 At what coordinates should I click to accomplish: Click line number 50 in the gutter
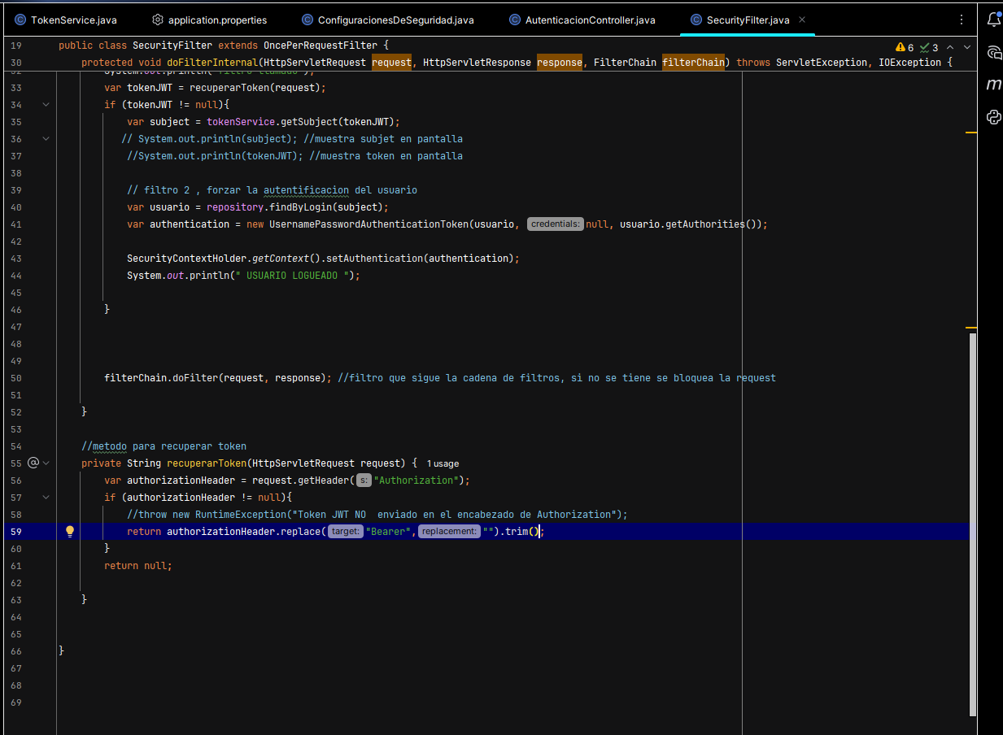coord(17,378)
